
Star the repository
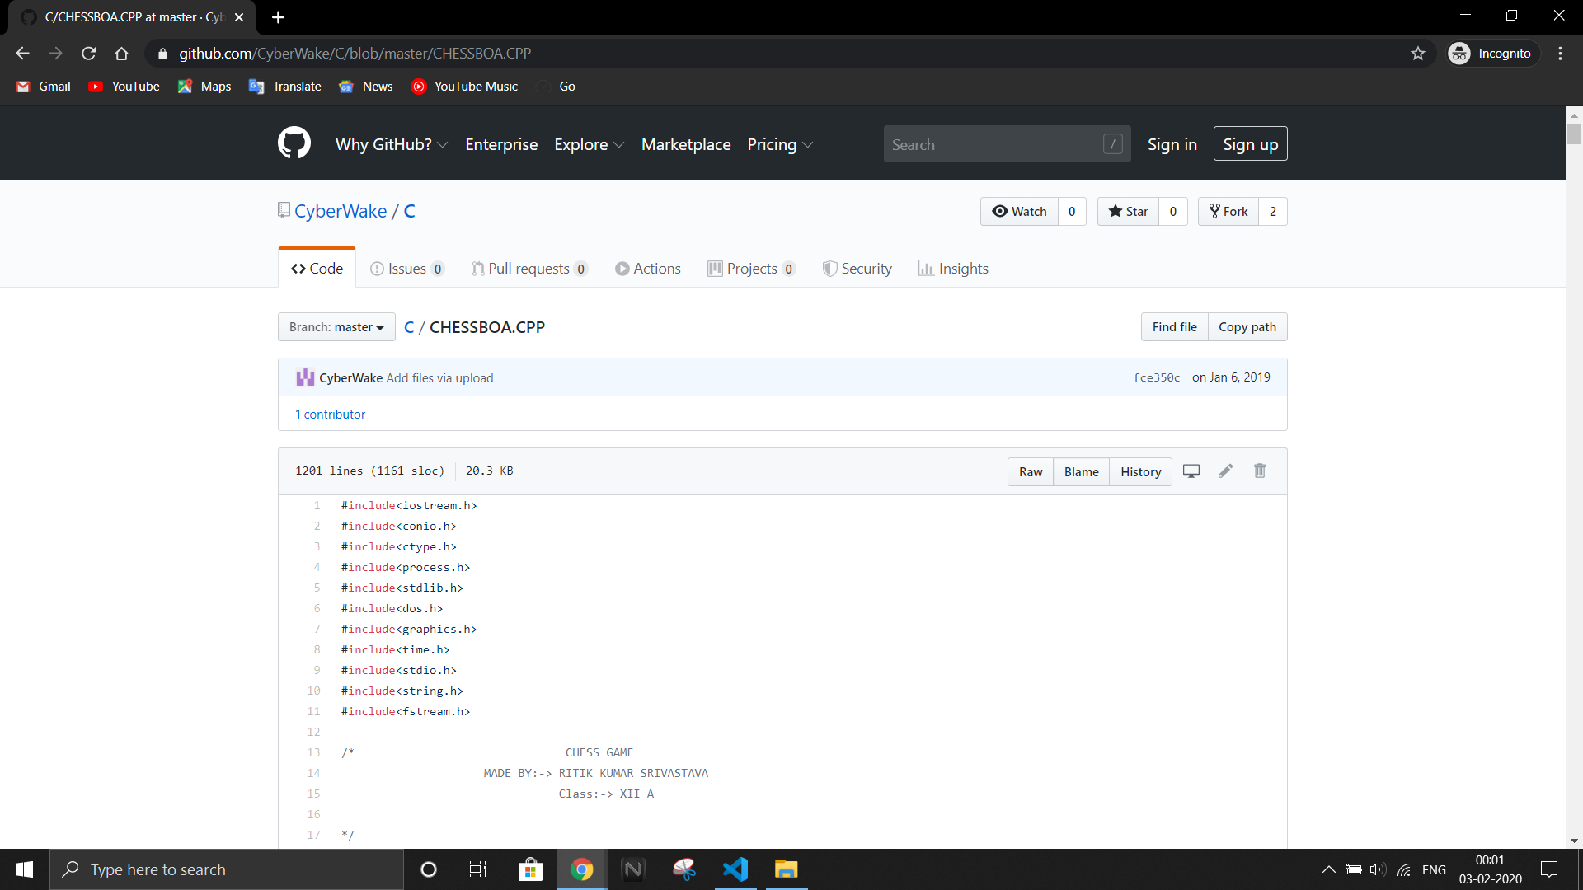tap(1128, 212)
